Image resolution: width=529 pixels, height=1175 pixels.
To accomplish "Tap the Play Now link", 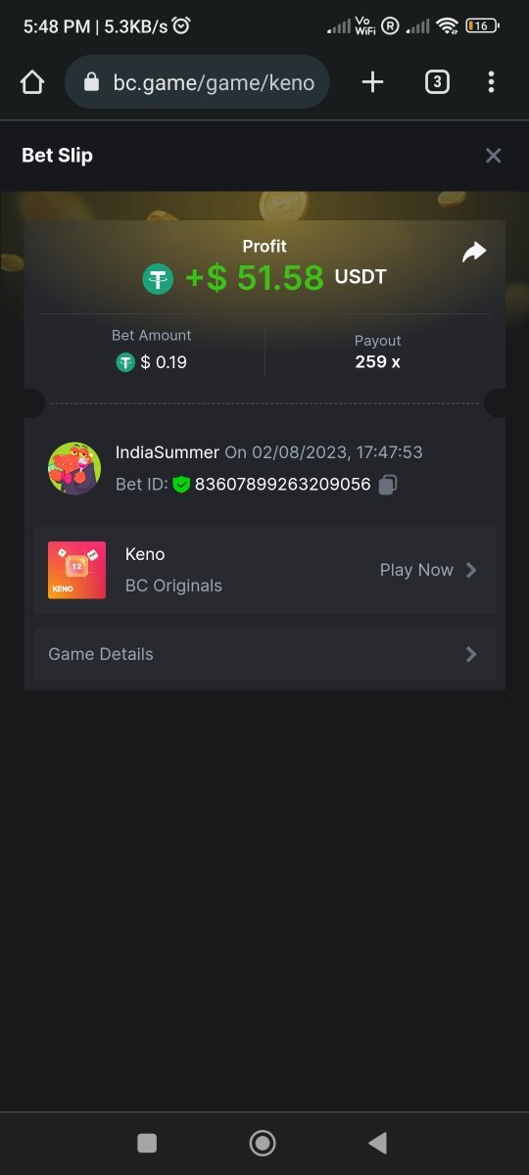I will 416,570.
